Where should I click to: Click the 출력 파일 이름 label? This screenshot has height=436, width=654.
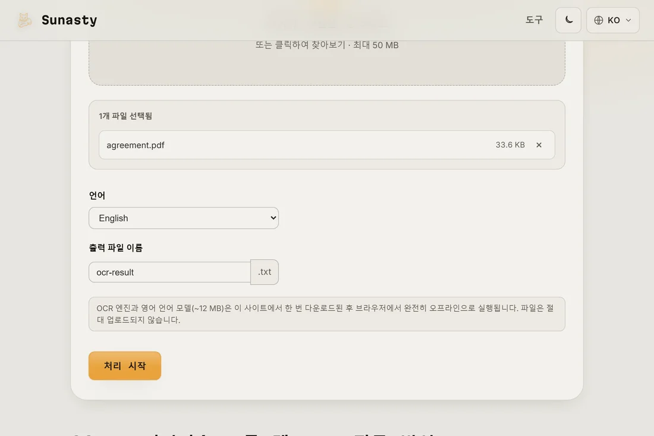pyautogui.click(x=115, y=247)
